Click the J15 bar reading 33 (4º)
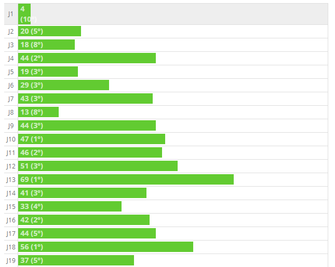The image size is (335, 267). pyautogui.click(x=70, y=206)
